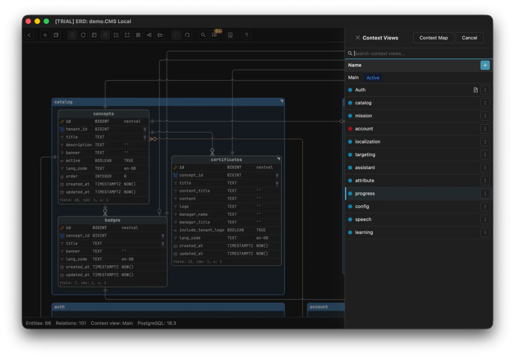Select the localization context view
515x358 pixels.
click(419, 142)
